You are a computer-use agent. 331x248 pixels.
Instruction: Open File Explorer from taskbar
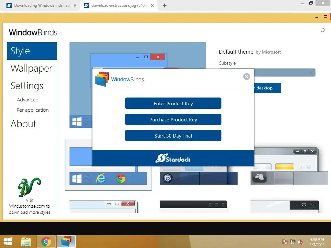coord(26,242)
